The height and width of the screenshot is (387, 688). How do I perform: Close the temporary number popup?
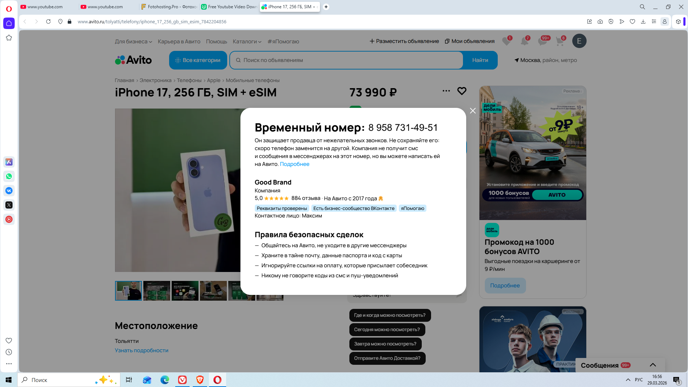pos(473,111)
